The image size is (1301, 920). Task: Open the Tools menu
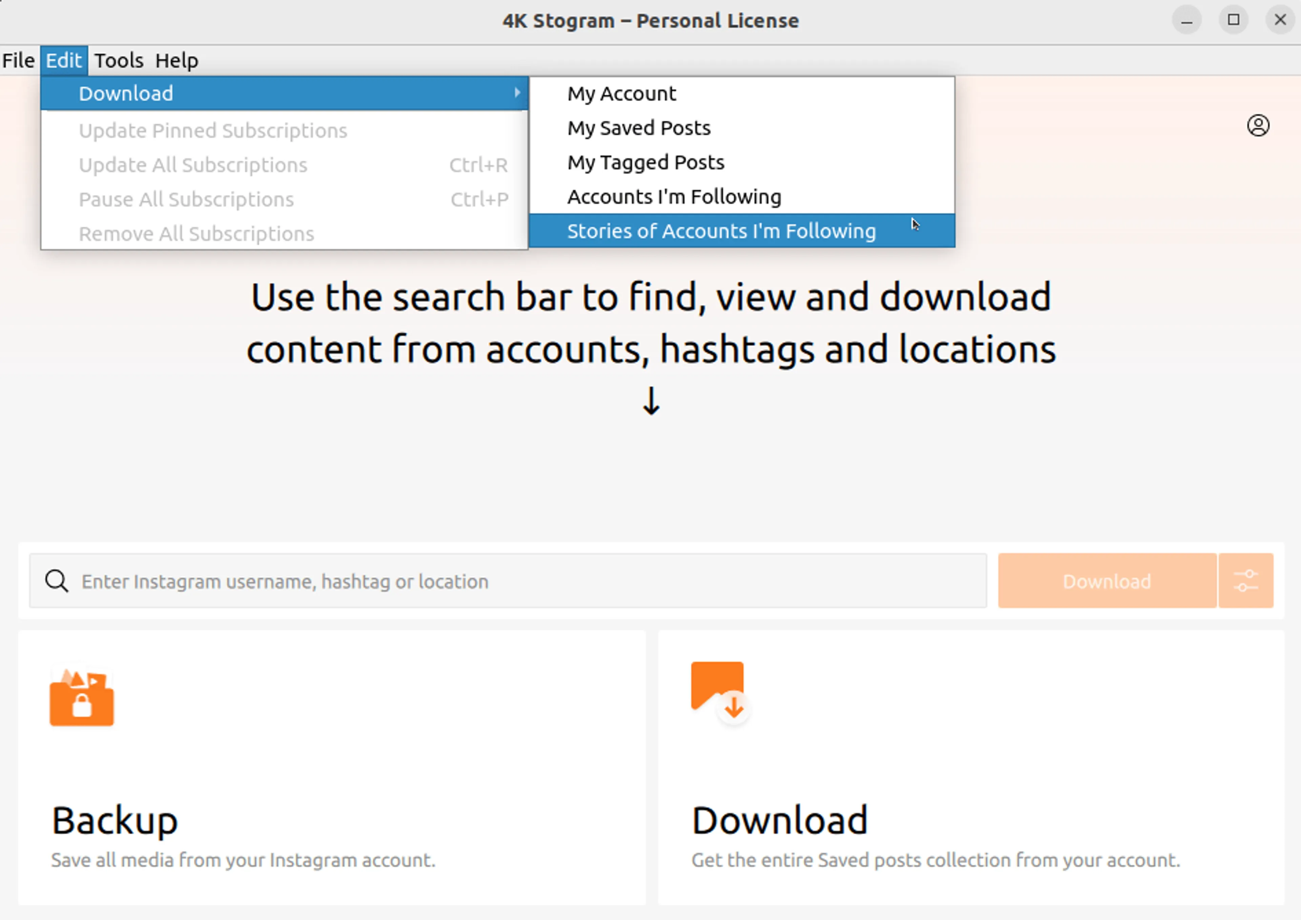click(x=119, y=61)
